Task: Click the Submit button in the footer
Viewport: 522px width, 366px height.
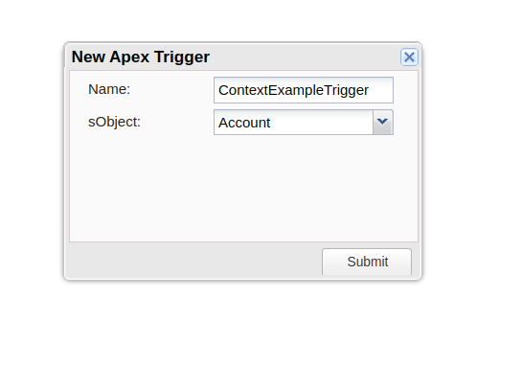Action: pyautogui.click(x=367, y=262)
